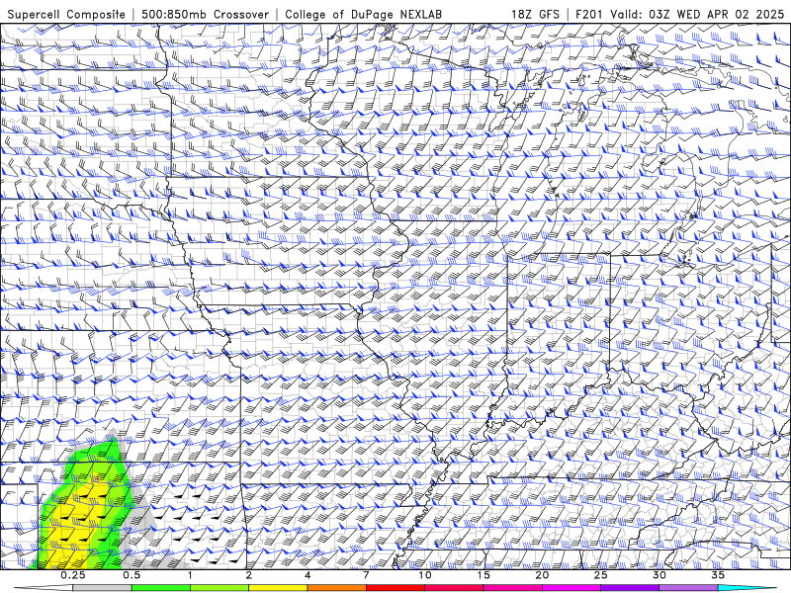Click the F201 Valid: 03Z WED APR 02 2025 text

click(679, 14)
